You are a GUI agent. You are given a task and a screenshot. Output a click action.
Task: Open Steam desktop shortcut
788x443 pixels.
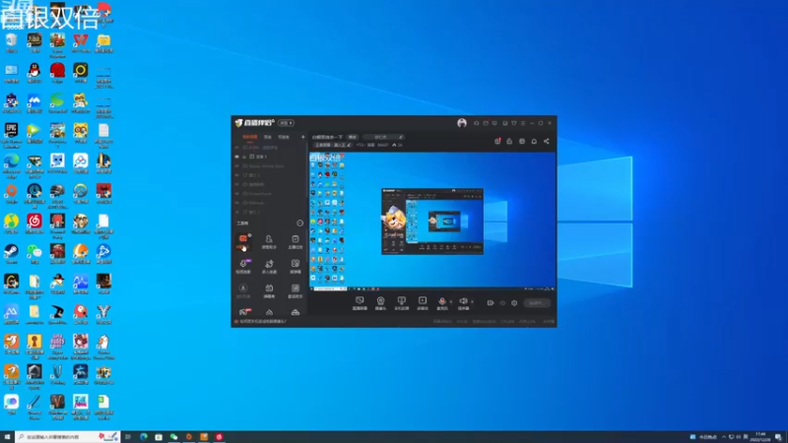(11, 254)
